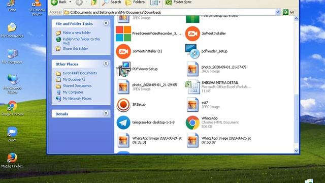Viewport: 325px width, 183px height.
Task: Click Publish this folder to the Web
Action: point(81,41)
